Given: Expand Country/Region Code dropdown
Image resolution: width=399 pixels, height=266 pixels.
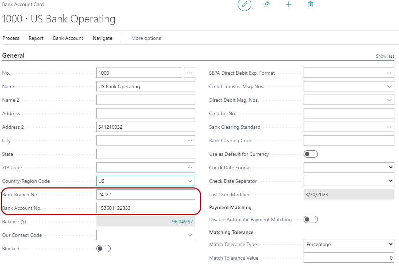Looking at the screenshot, I should point(190,181).
